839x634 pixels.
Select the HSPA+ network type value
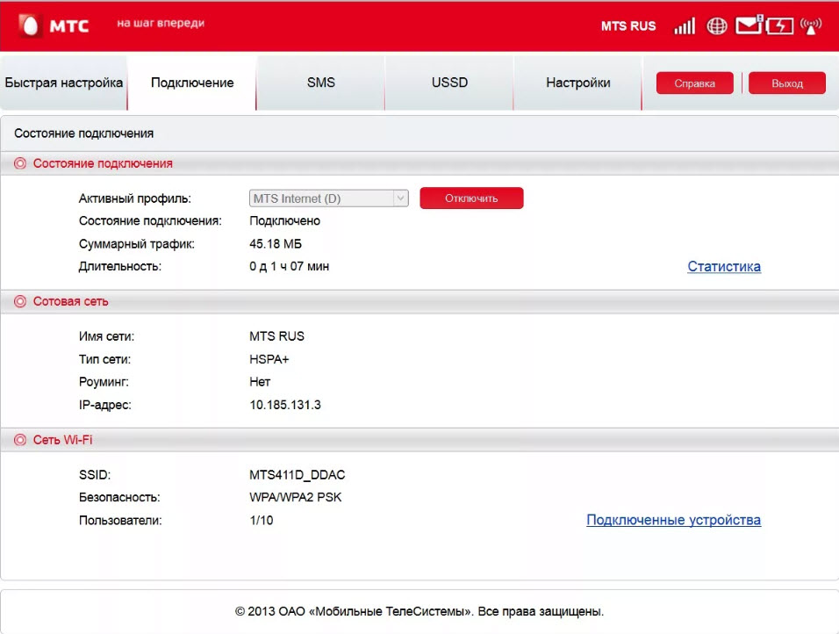[269, 359]
